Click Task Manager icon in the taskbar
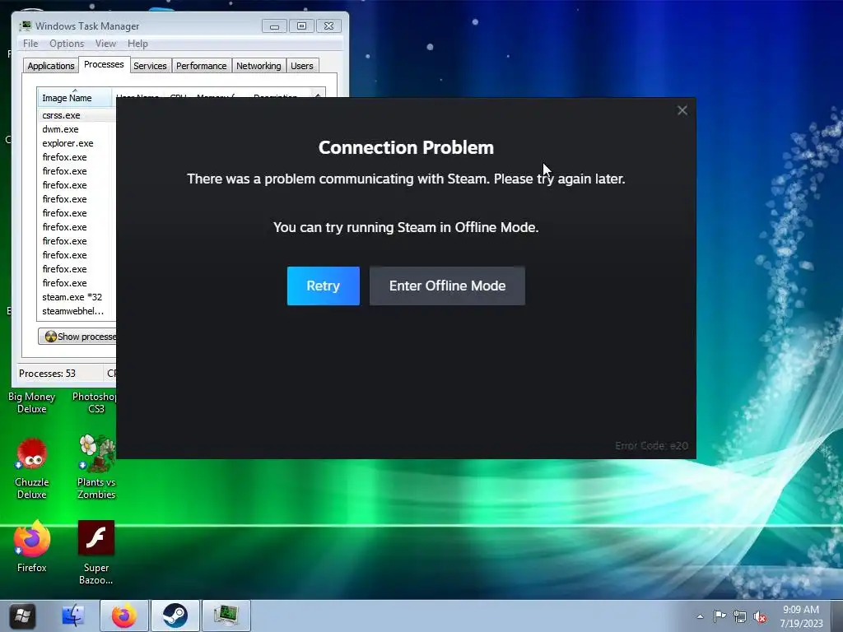The height and width of the screenshot is (632, 843). [x=226, y=616]
